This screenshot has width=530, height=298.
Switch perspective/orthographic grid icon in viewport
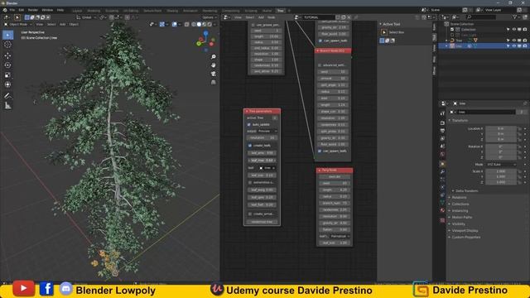click(214, 82)
